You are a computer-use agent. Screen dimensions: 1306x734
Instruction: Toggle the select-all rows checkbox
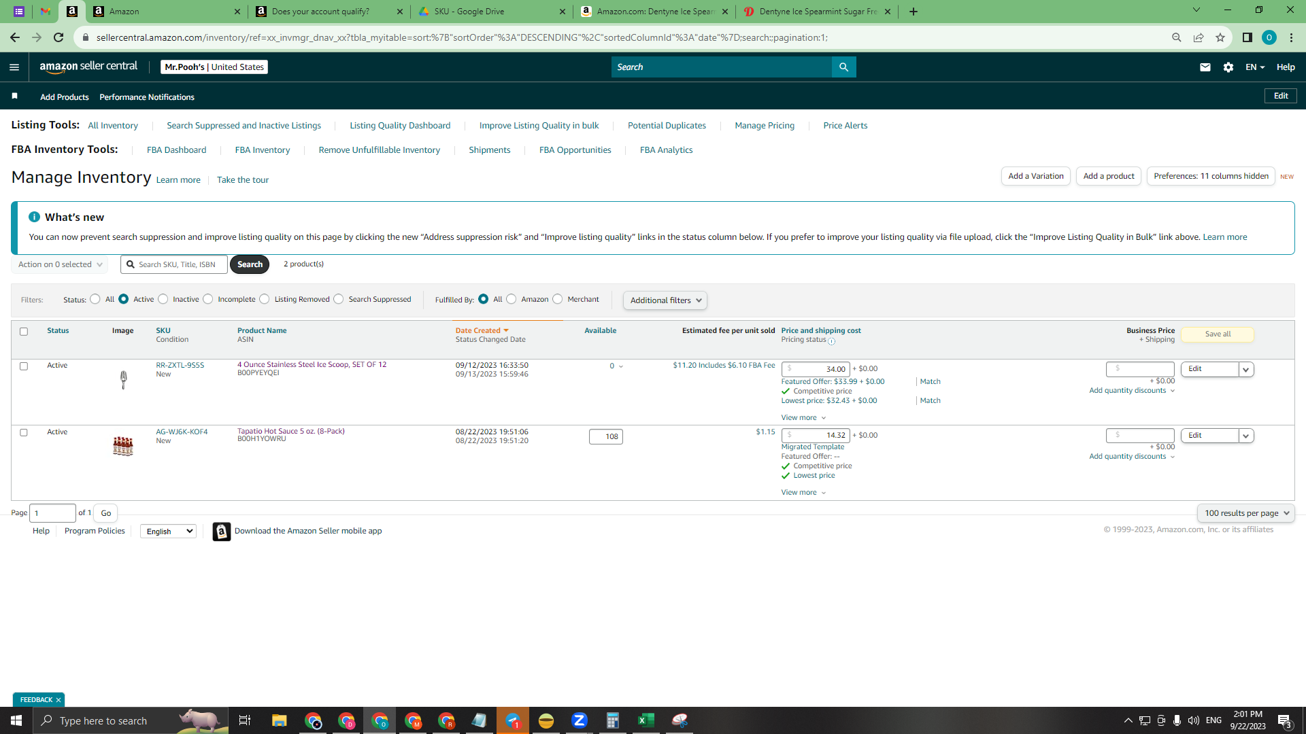(x=24, y=332)
